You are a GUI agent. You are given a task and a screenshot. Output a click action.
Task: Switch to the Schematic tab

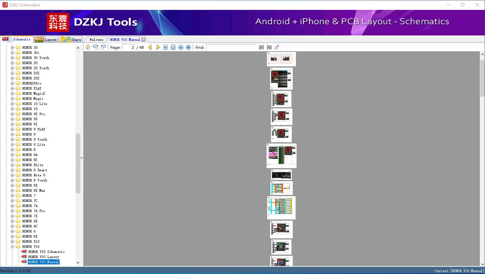(17, 39)
